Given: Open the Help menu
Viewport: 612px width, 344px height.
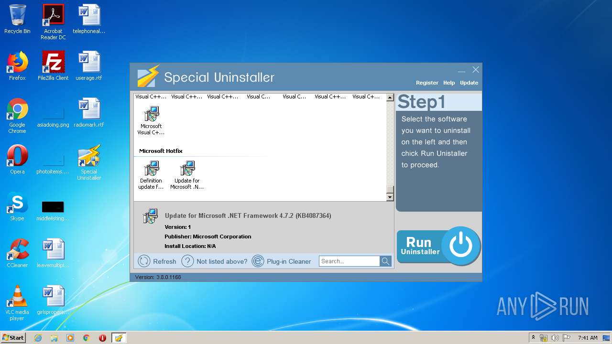Looking at the screenshot, I should (x=449, y=83).
